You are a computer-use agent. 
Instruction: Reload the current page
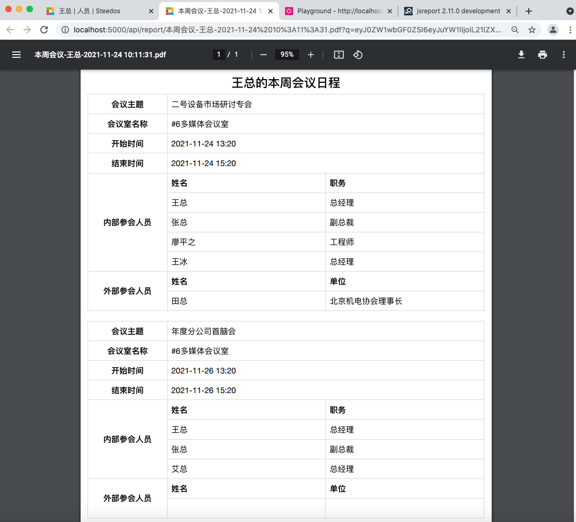point(44,30)
